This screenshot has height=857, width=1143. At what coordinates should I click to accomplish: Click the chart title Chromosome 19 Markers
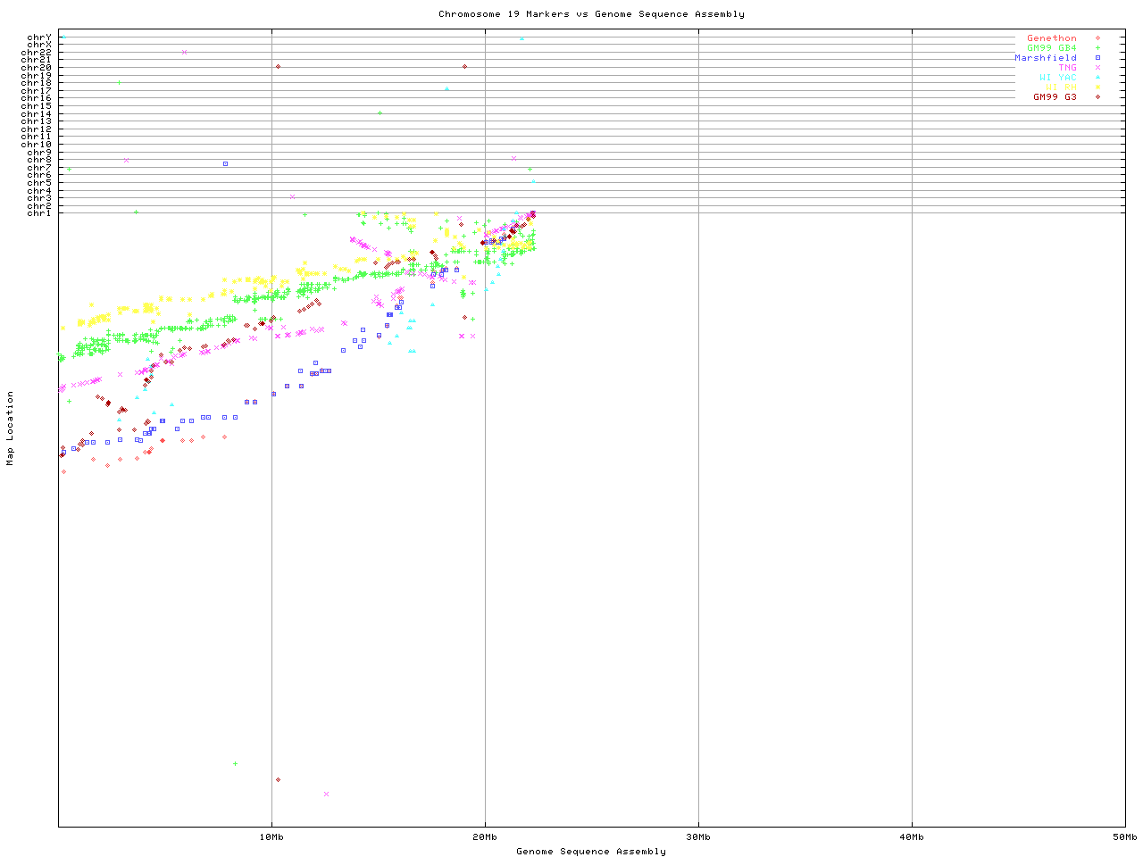591,14
